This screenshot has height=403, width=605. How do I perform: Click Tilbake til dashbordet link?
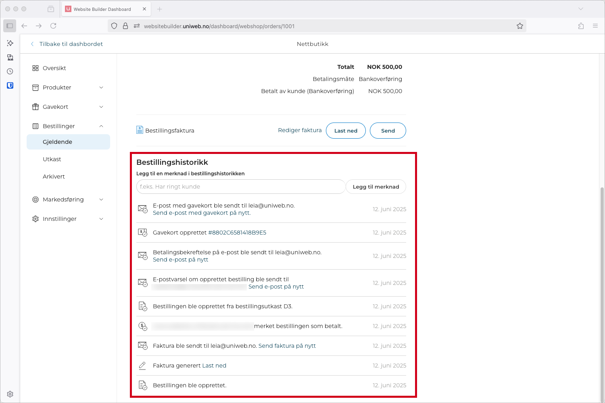point(71,44)
